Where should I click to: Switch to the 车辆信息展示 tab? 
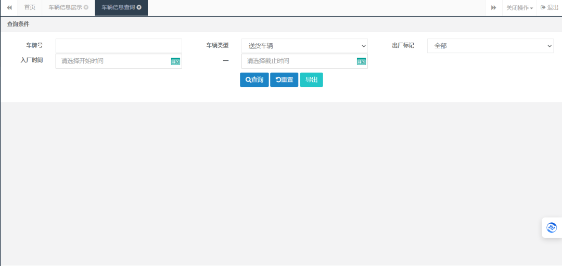(66, 7)
